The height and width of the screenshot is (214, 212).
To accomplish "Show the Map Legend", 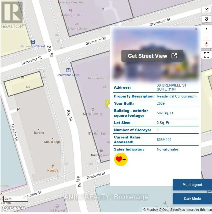I will coord(192,185).
